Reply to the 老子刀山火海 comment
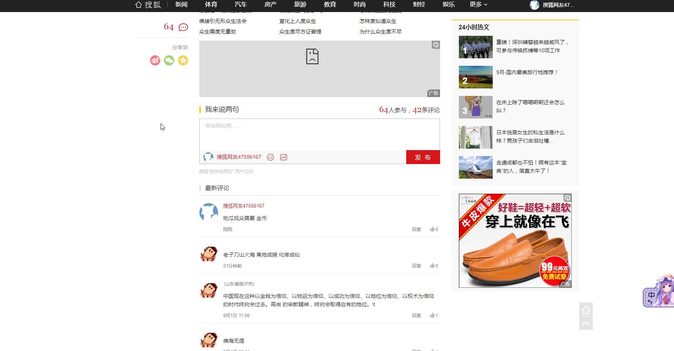 click(416, 266)
